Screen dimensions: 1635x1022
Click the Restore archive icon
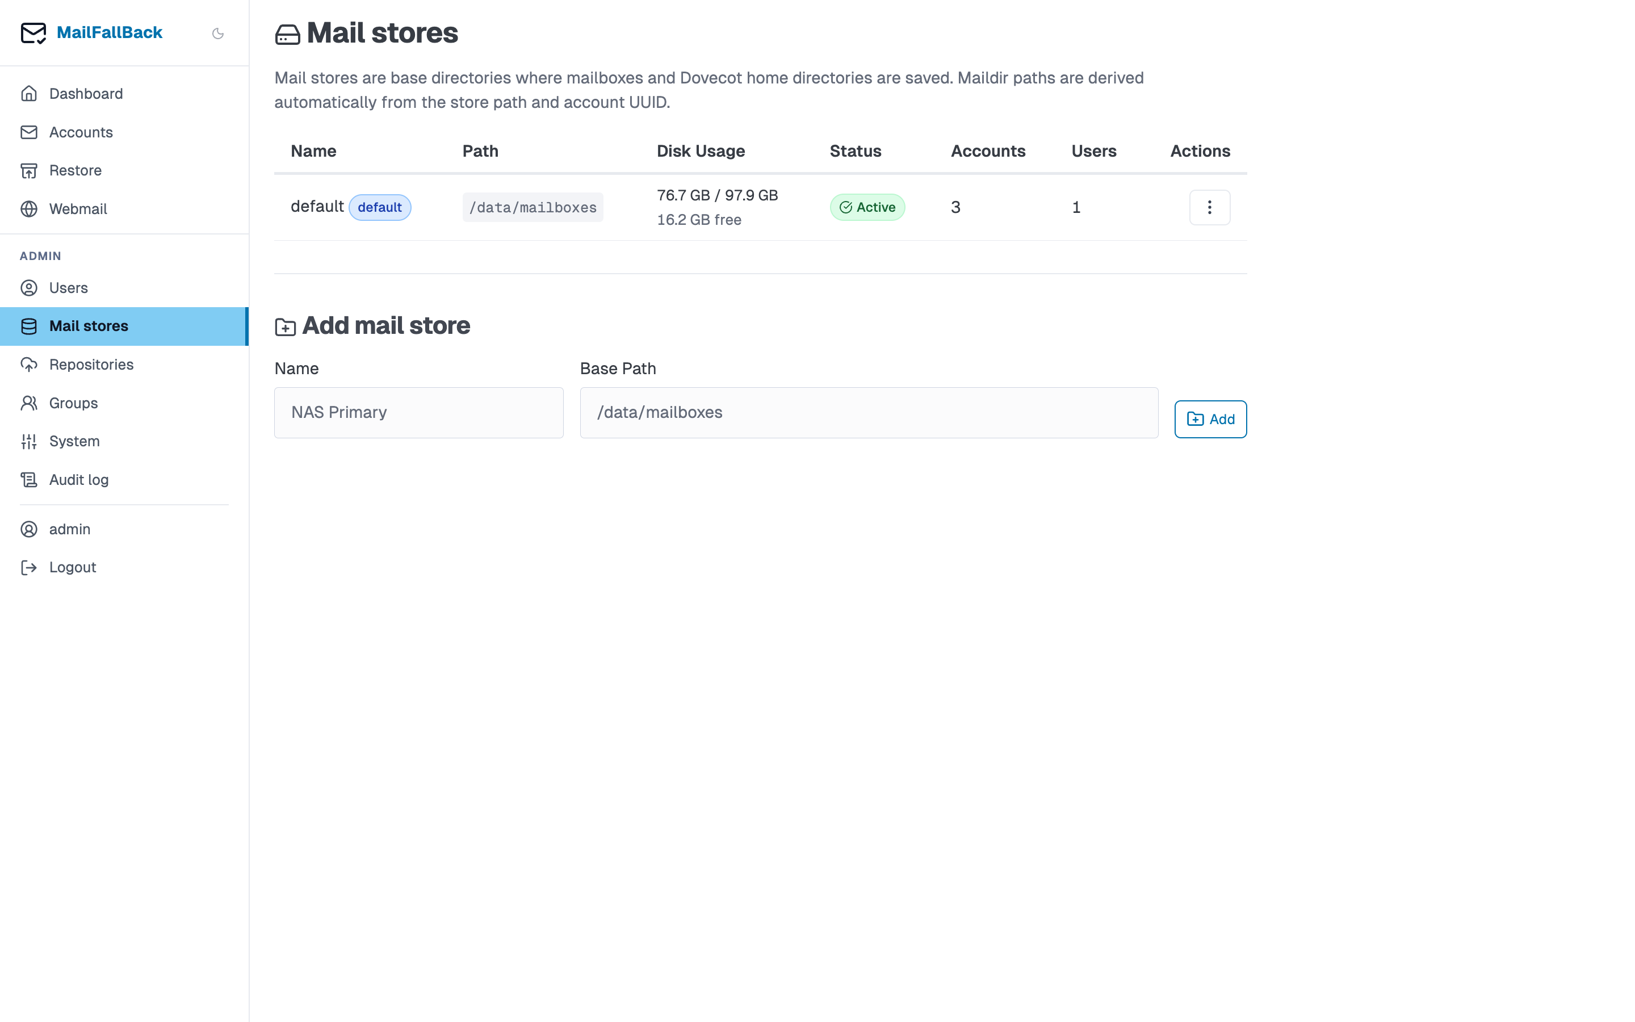(29, 170)
